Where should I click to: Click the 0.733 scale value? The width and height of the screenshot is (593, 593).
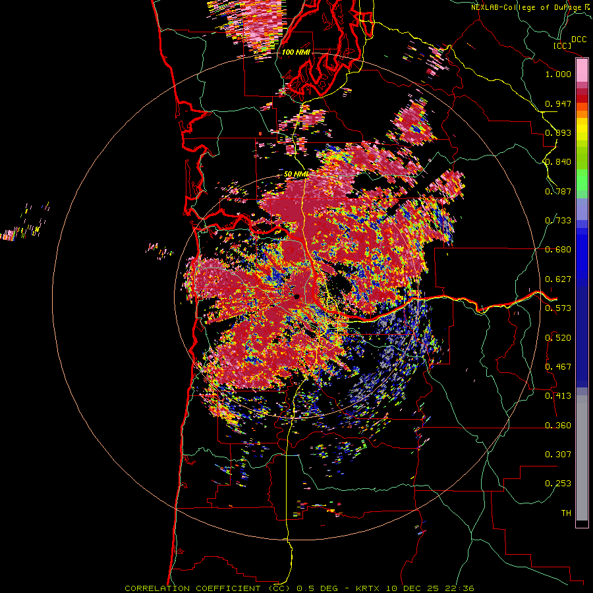point(558,221)
